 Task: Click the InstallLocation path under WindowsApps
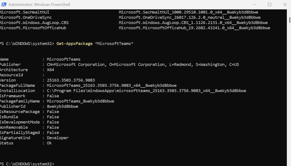[146, 91]
